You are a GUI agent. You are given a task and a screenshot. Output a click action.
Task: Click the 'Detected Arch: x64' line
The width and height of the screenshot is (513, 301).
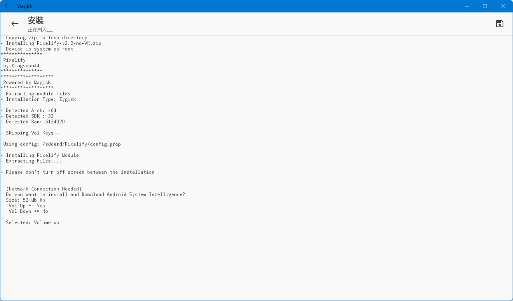(28, 111)
